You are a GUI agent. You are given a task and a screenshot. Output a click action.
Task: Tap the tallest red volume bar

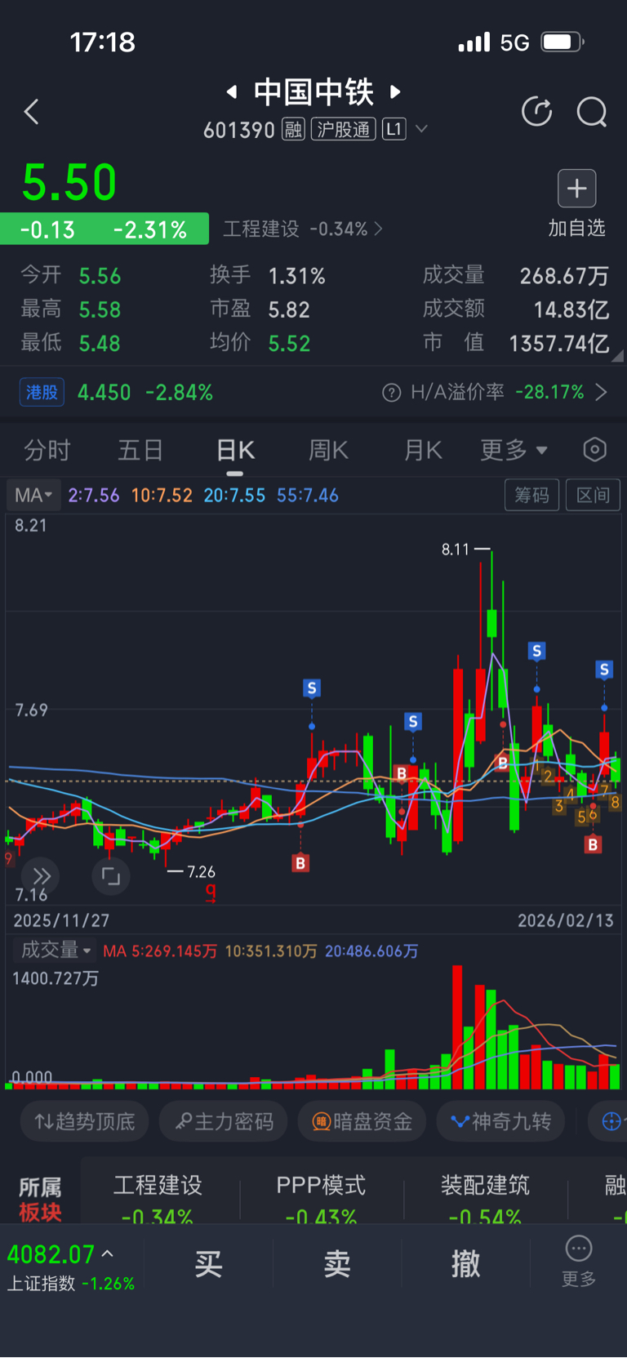(x=457, y=1027)
